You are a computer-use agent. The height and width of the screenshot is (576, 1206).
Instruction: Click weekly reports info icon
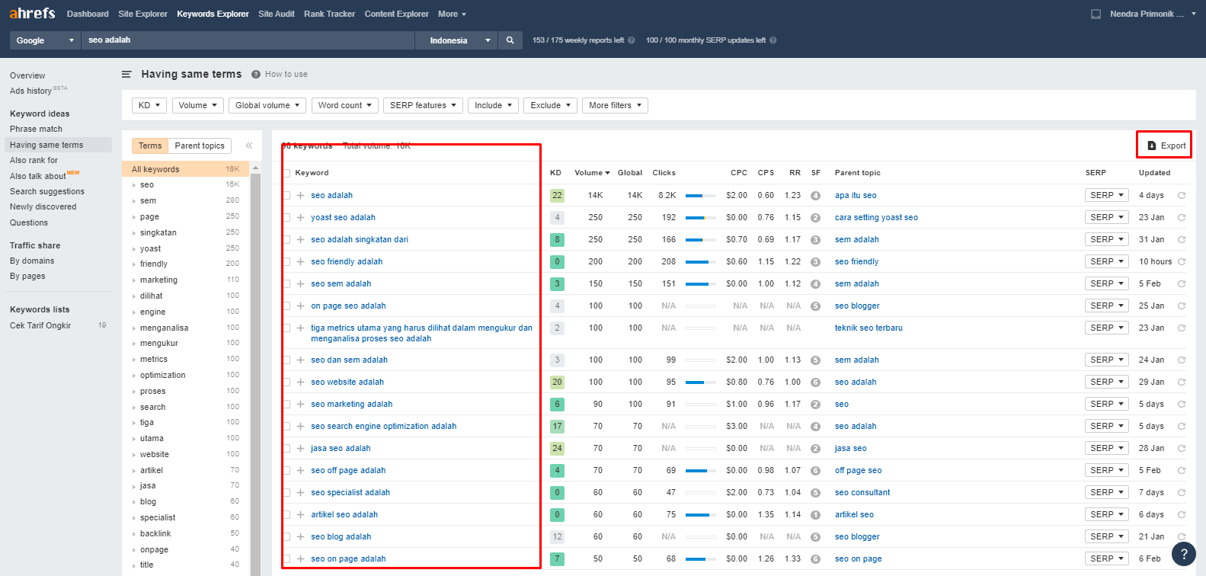tap(632, 40)
